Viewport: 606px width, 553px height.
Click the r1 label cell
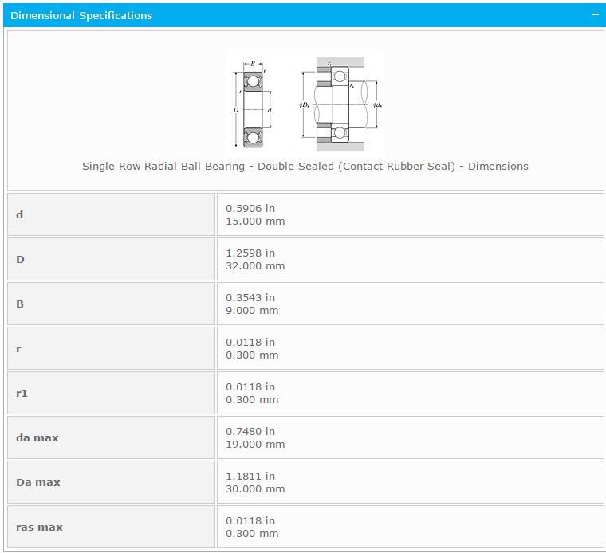click(111, 393)
